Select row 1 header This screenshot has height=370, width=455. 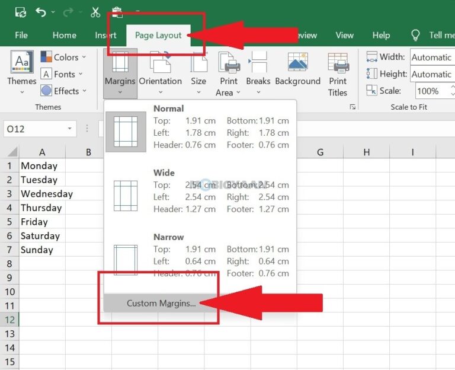pos(9,165)
